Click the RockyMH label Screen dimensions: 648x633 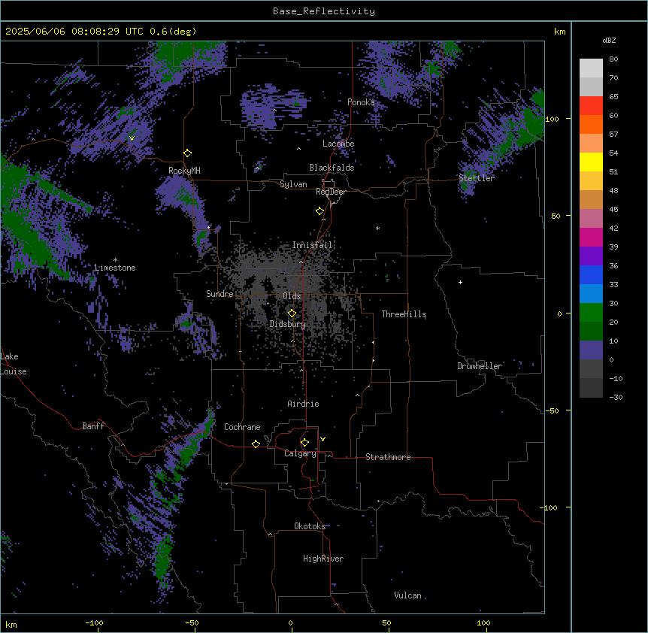[x=184, y=171]
